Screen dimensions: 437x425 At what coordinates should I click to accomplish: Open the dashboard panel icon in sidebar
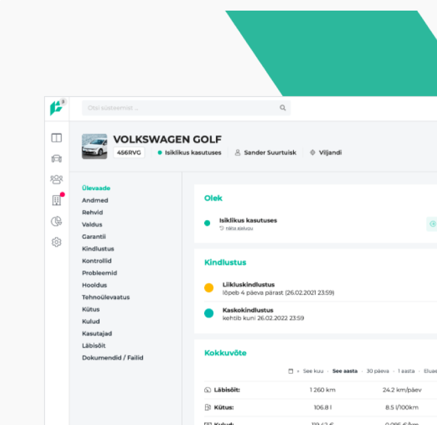click(x=57, y=138)
